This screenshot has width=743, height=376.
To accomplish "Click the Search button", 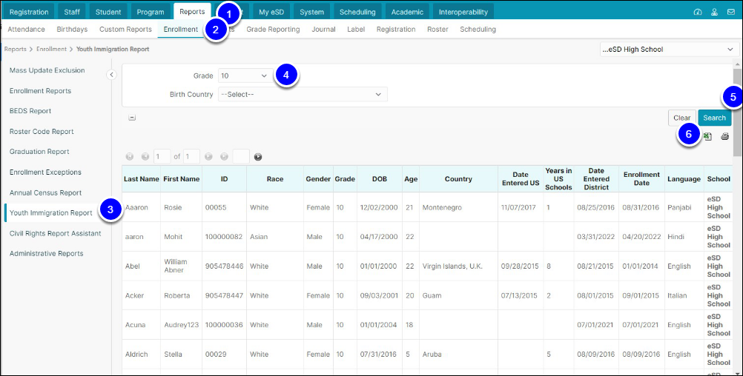I will [x=714, y=118].
